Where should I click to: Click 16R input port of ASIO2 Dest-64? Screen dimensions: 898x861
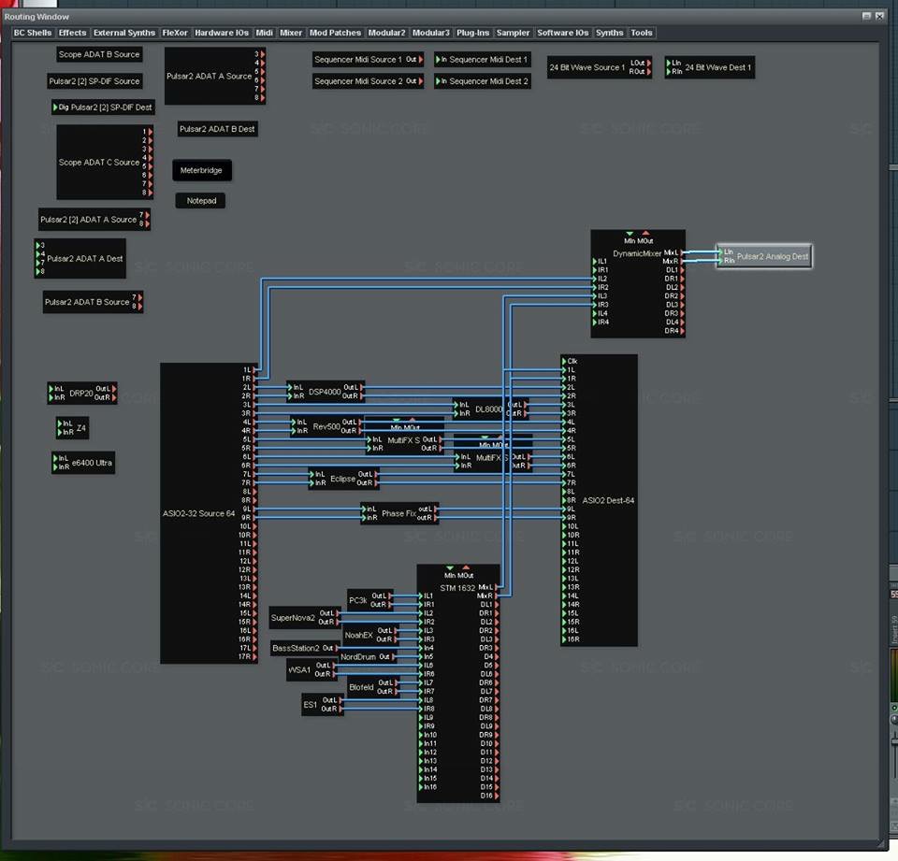click(564, 639)
